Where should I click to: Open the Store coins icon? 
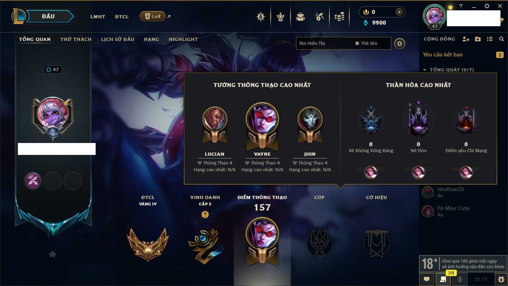[339, 17]
